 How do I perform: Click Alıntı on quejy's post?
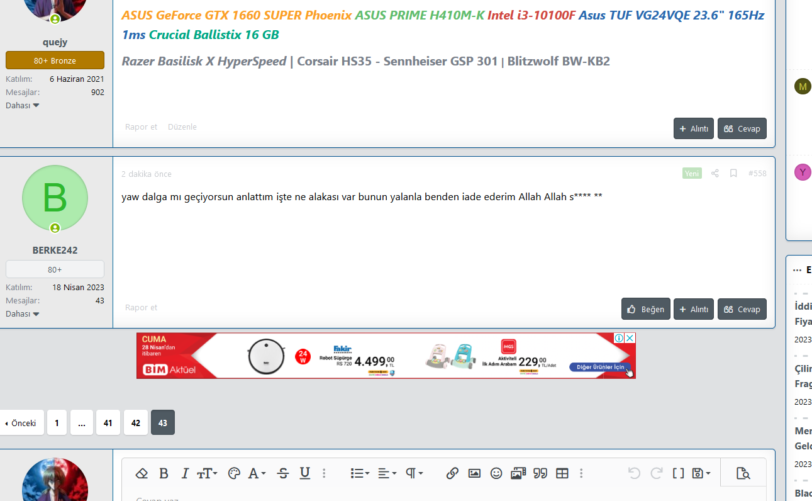(x=694, y=128)
